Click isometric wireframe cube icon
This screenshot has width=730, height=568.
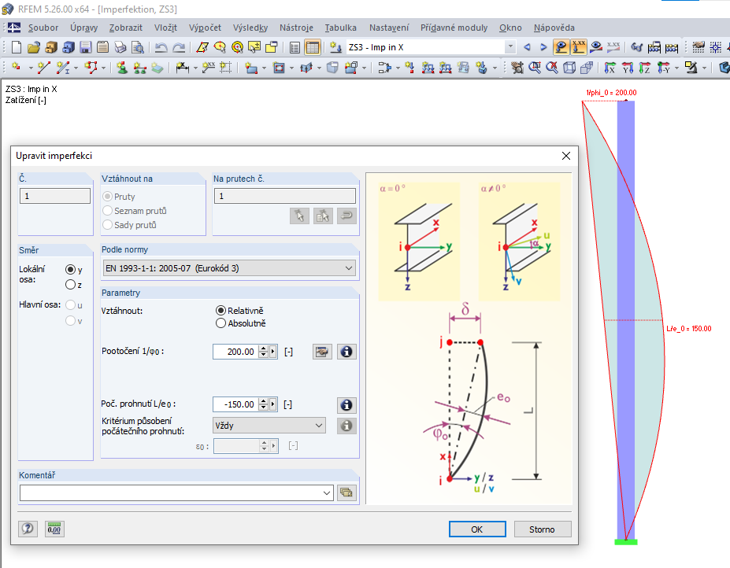pos(569,68)
